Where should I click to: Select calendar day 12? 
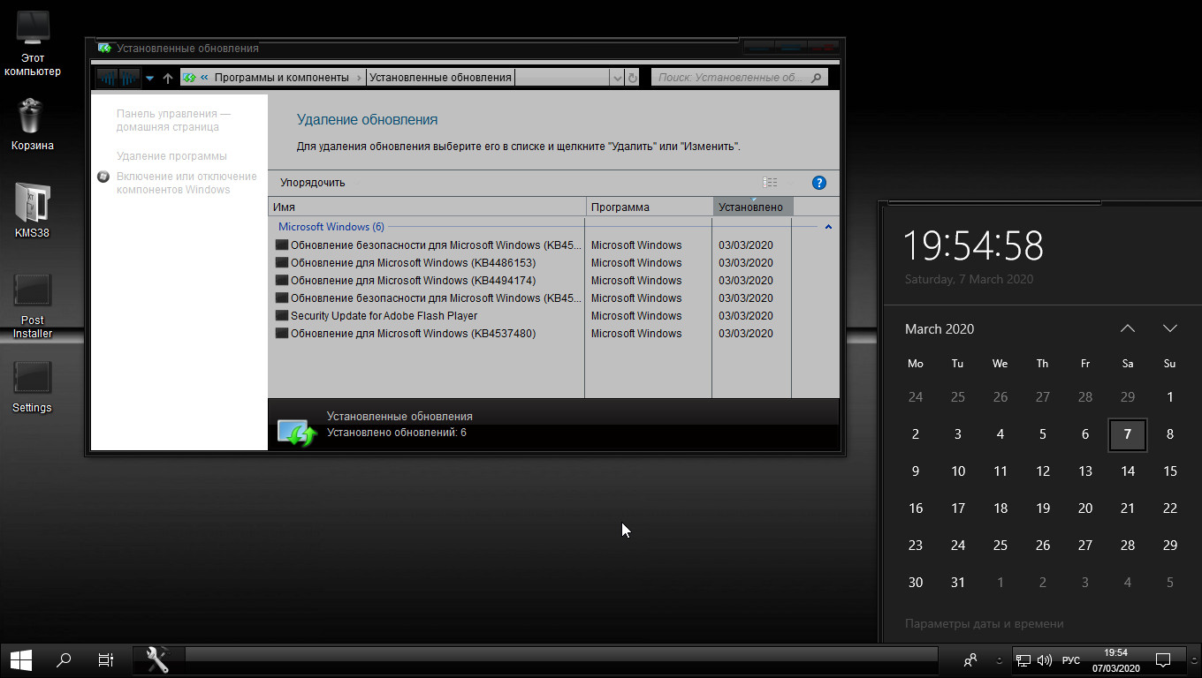[x=1043, y=471]
